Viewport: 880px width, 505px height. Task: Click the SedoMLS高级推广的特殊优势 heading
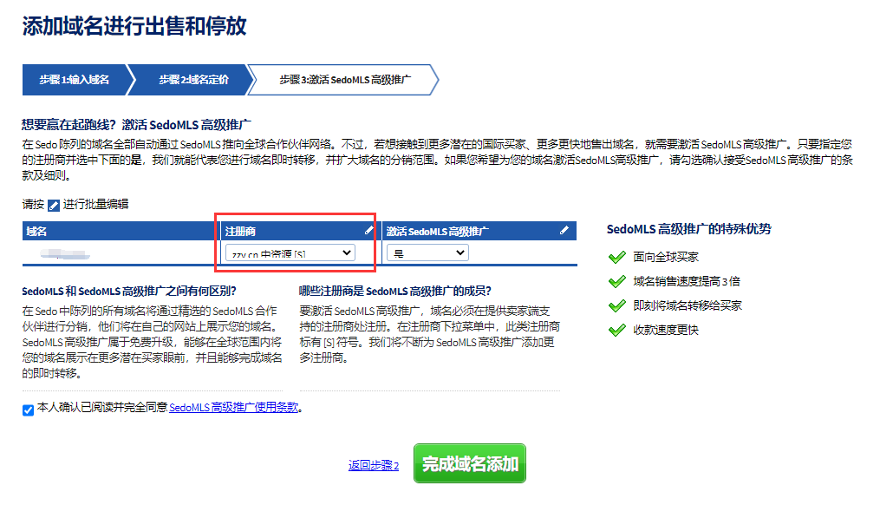tap(688, 229)
